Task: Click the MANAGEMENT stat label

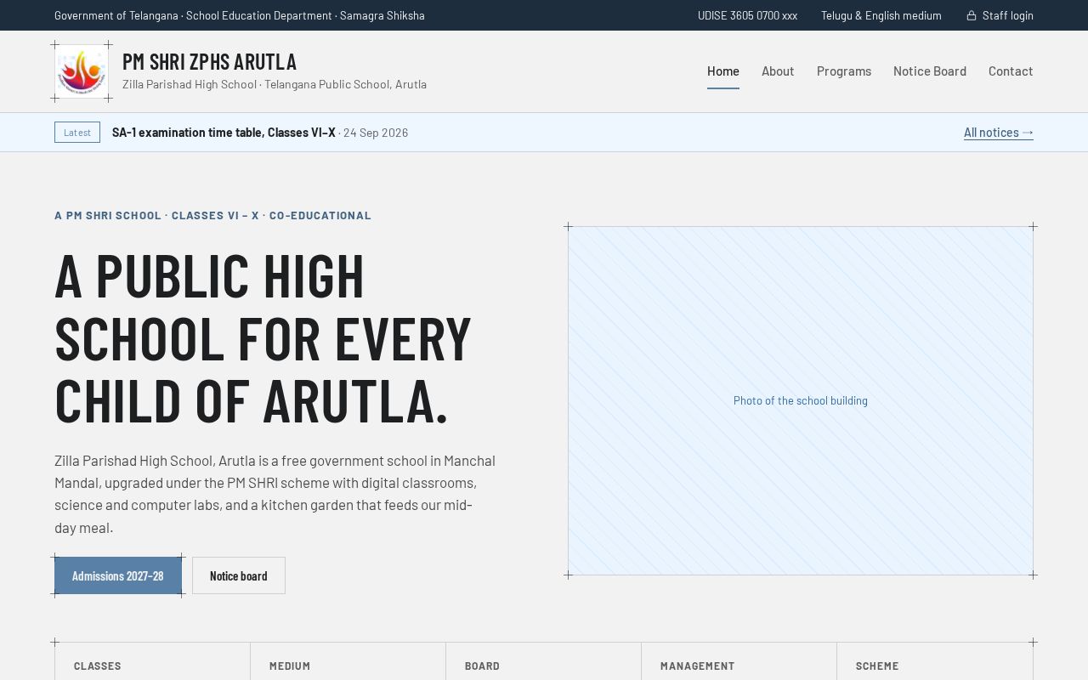Action: coord(697,666)
